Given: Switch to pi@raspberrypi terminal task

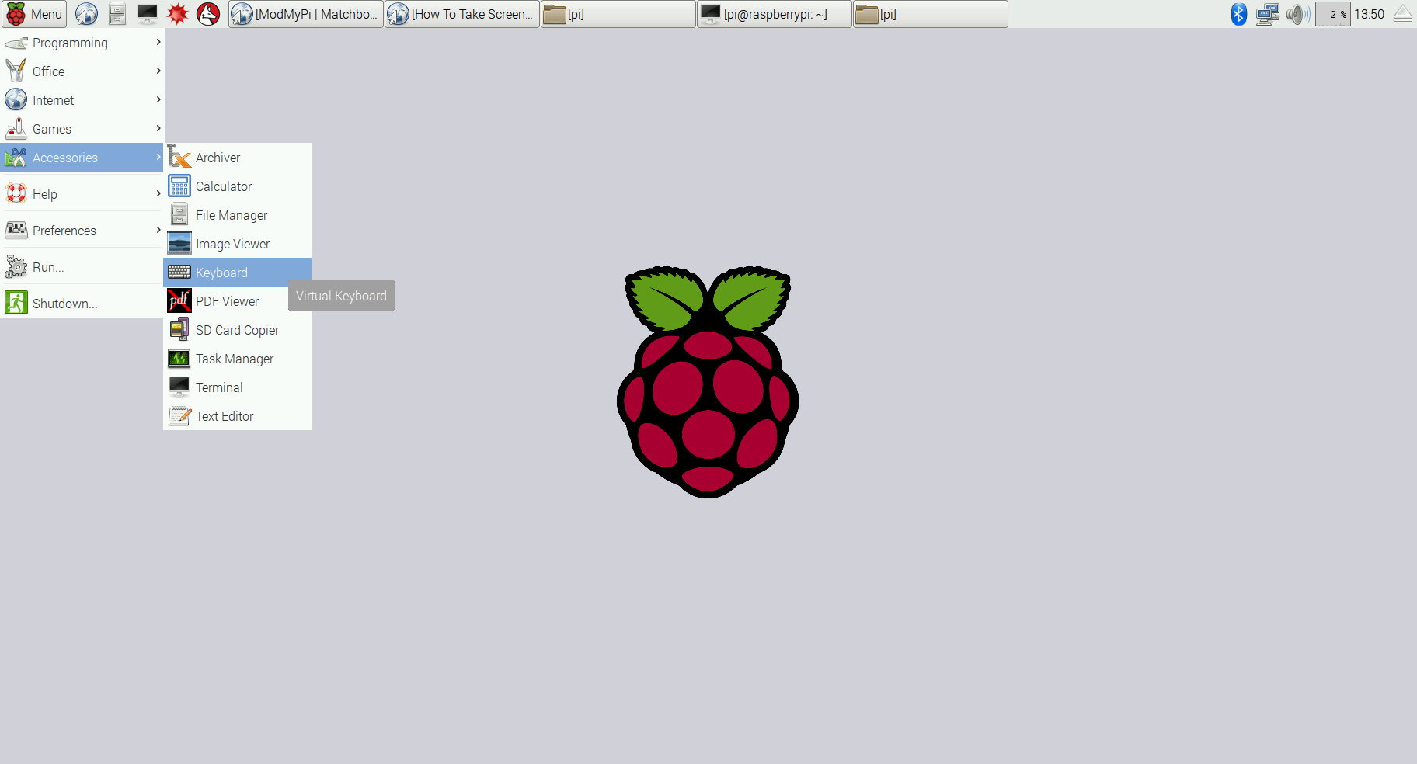Looking at the screenshot, I should pyautogui.click(x=775, y=14).
